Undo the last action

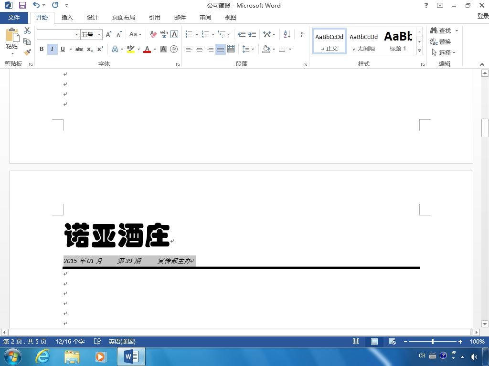pos(36,5)
